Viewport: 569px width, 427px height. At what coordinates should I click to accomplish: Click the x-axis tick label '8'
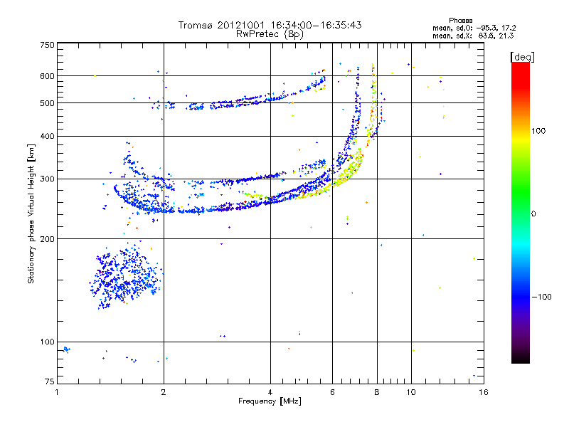pos(377,392)
